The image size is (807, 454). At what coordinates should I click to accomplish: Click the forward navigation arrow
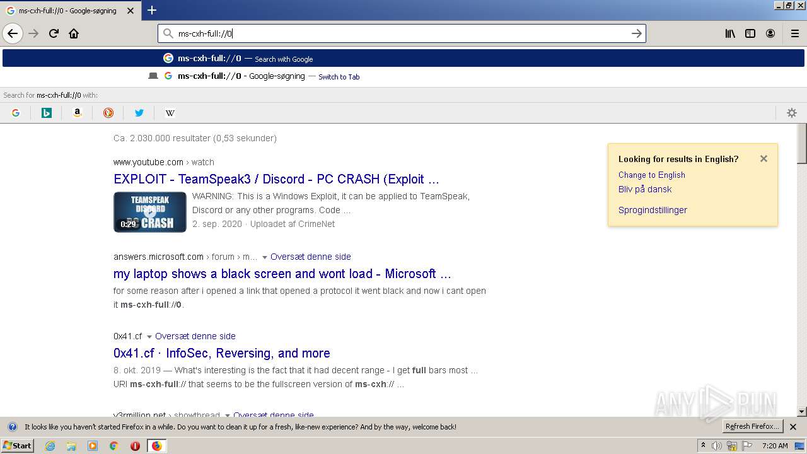[x=33, y=33]
